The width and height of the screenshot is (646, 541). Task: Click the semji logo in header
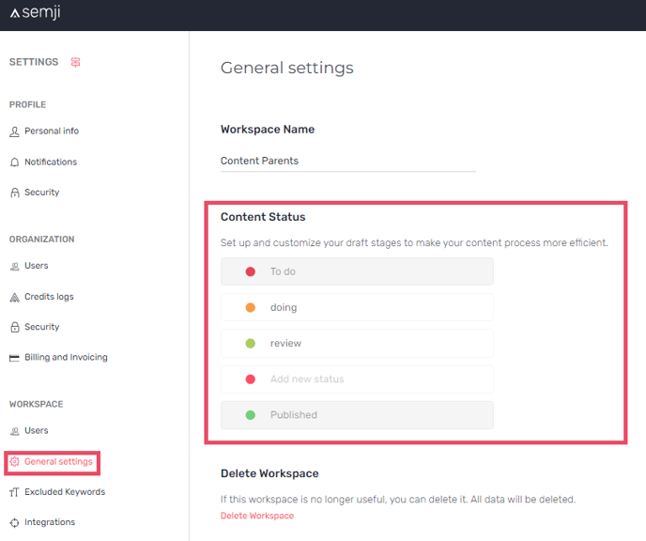pyautogui.click(x=36, y=13)
